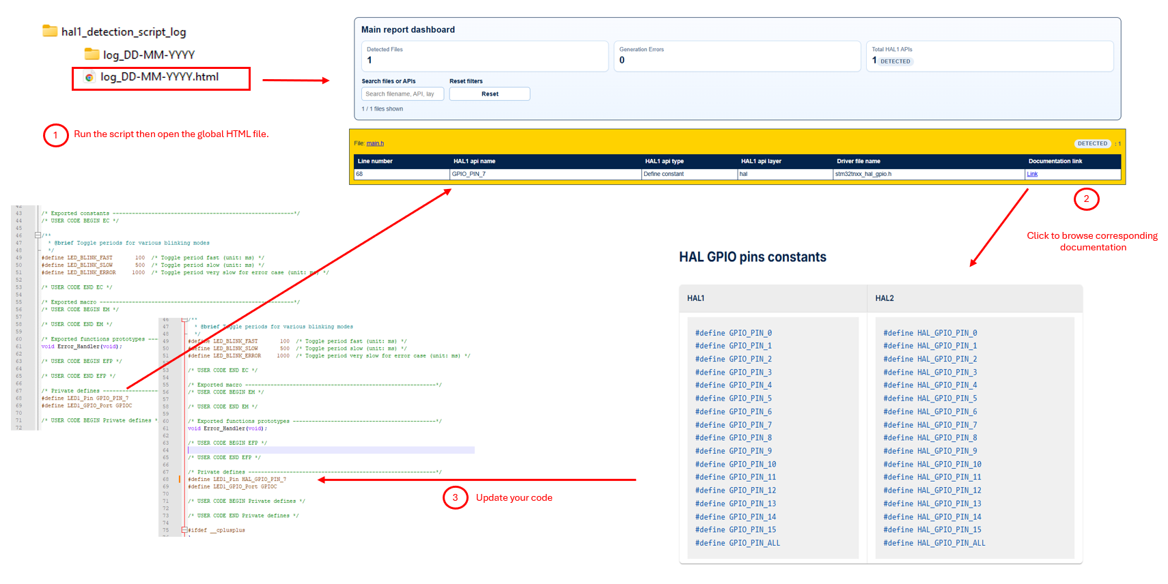This screenshot has height=584, width=1168.
Task: Collapse the comment fold marker at line 46 in left editor
Action: [38, 235]
